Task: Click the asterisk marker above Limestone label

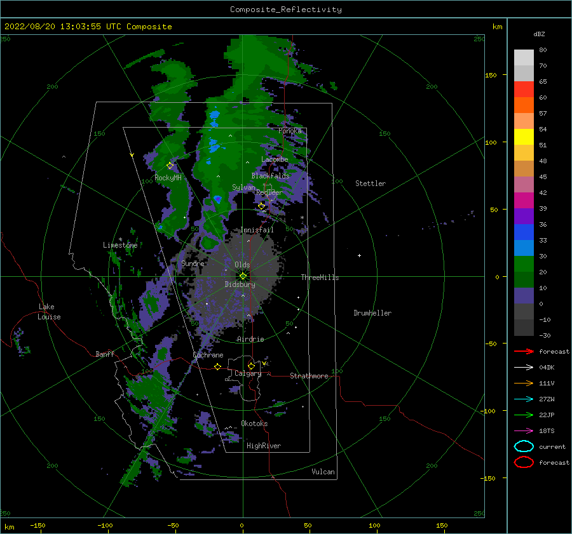Action: 120,239
